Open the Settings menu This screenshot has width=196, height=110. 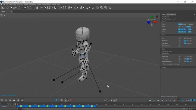point(54,4)
